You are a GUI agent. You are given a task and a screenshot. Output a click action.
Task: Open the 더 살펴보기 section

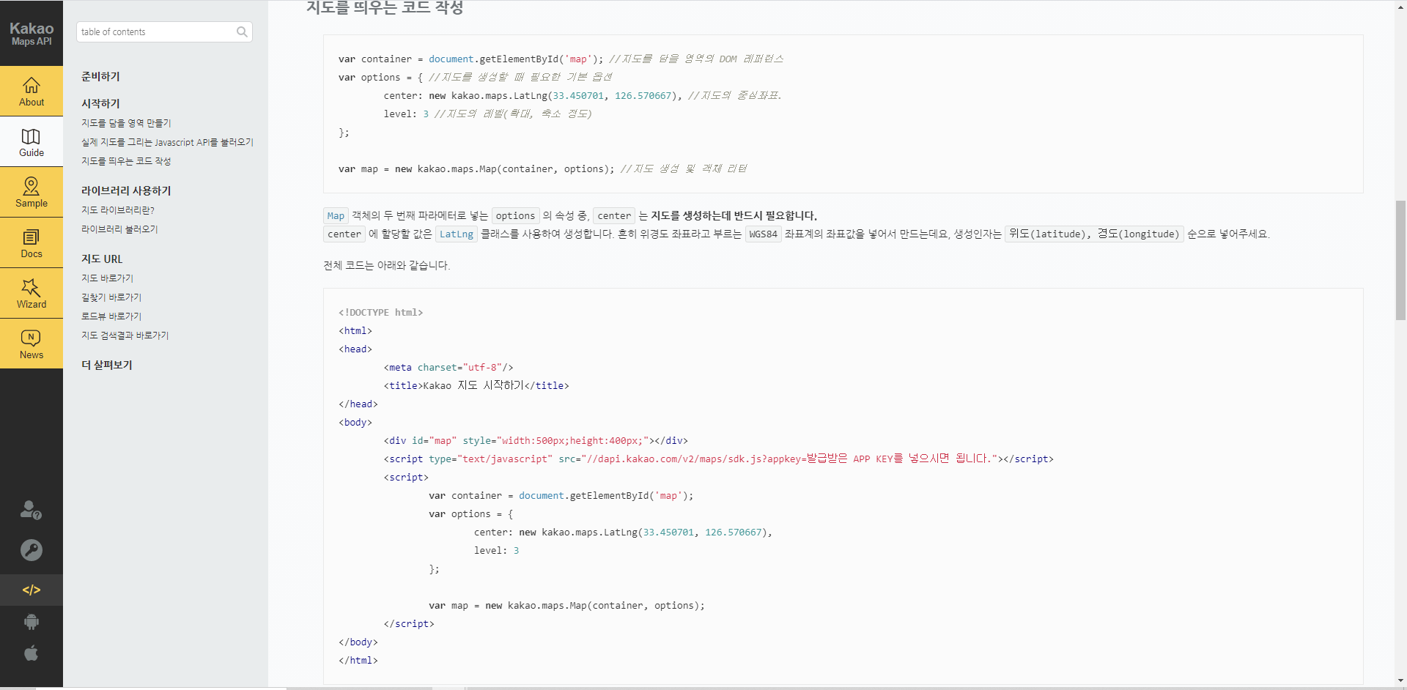tap(107, 365)
